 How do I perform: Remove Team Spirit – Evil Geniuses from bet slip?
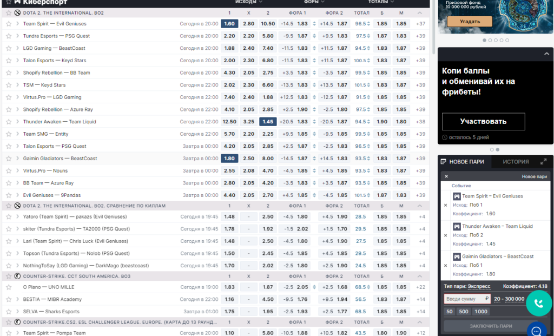coord(446,205)
